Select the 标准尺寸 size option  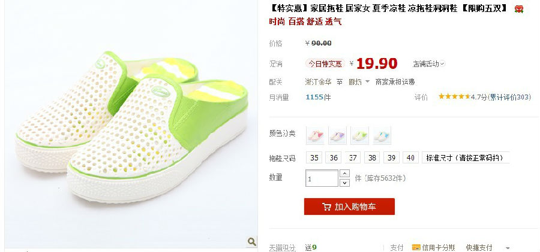point(465,158)
